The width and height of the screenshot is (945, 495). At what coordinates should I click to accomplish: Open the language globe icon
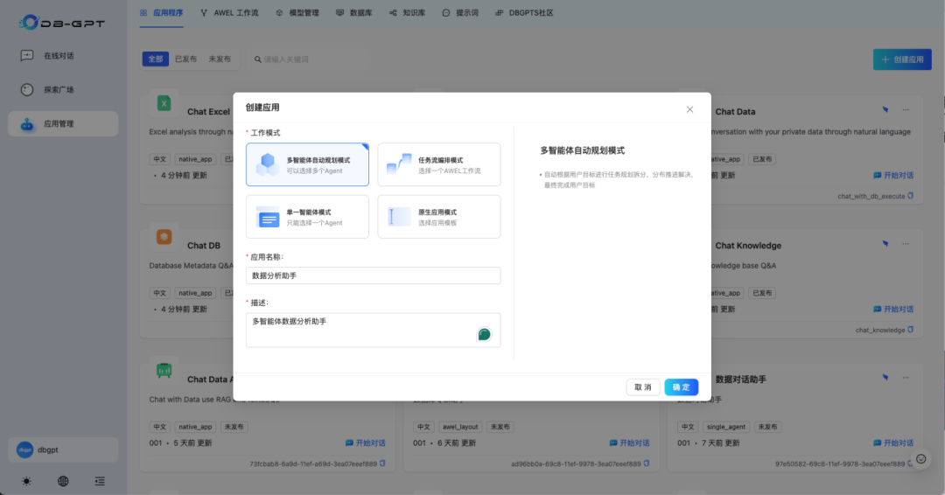pyautogui.click(x=63, y=481)
